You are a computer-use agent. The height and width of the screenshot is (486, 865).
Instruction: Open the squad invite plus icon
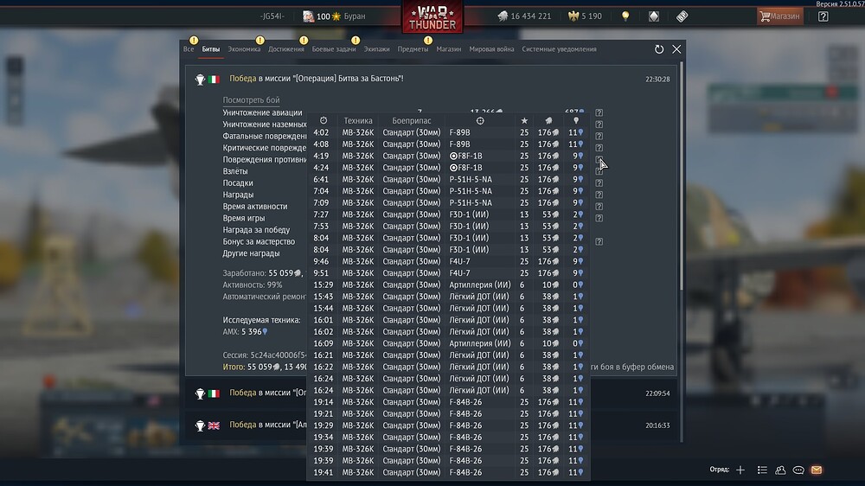[740, 470]
